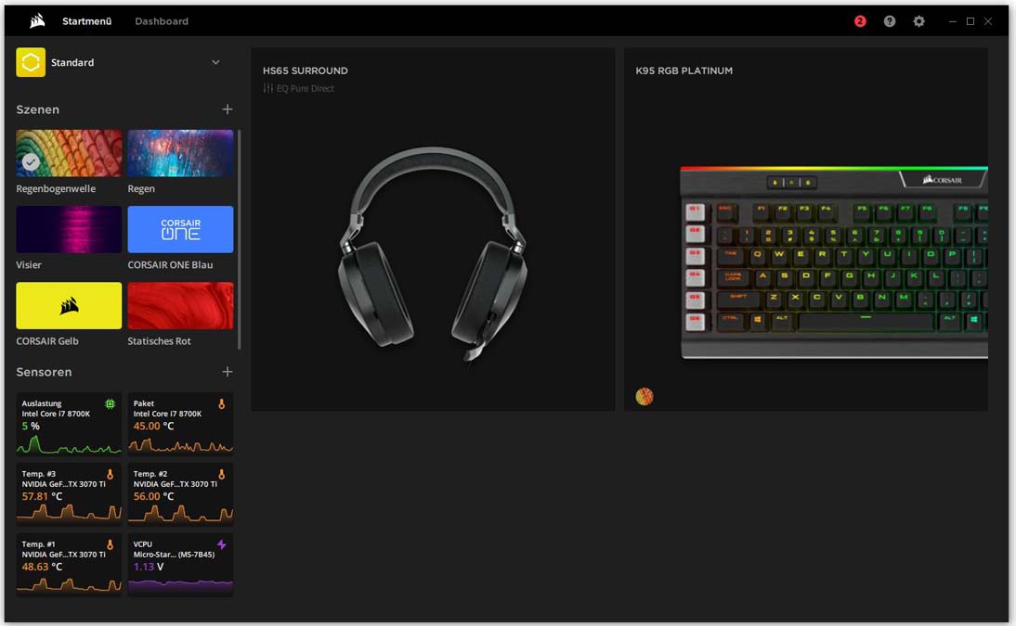Click the 45.00 °C Paket value
Screen dimensions: 1016x626
click(153, 426)
